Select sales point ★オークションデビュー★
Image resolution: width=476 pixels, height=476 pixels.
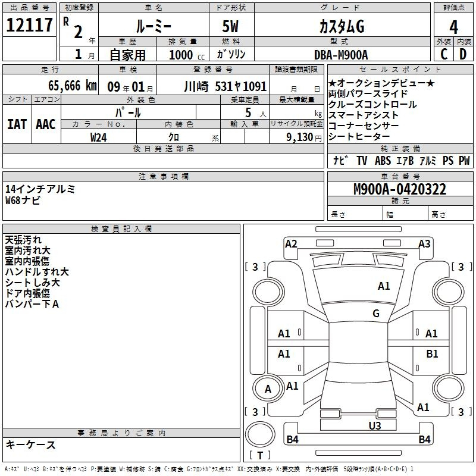(381, 83)
